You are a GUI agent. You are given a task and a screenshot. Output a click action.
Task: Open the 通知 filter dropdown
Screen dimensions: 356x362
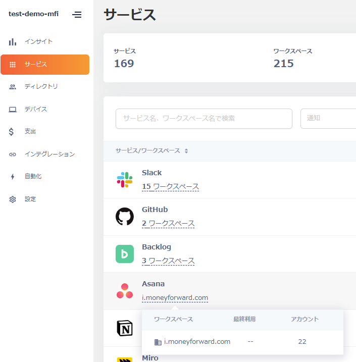click(x=328, y=119)
